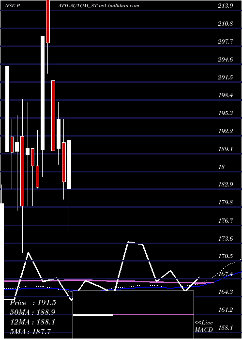Viewport: 242px width, 339px height.
Task: Click the 204.6 price axis label
Action: (x=226, y=60)
